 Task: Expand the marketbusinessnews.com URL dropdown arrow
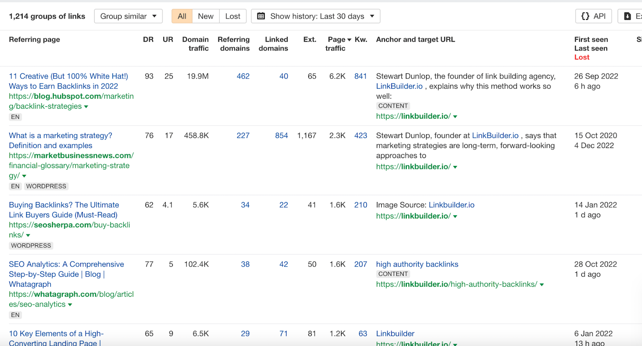click(24, 176)
